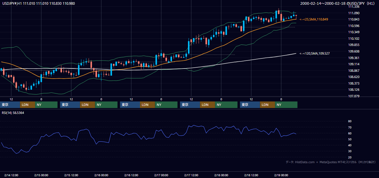Click RSI level 60 on the axis
Viewport: 379px width, 178px height.
[x=350, y=133]
